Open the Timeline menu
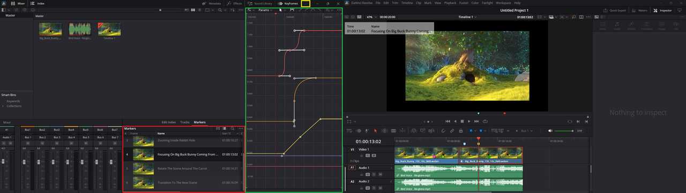 coord(407,3)
